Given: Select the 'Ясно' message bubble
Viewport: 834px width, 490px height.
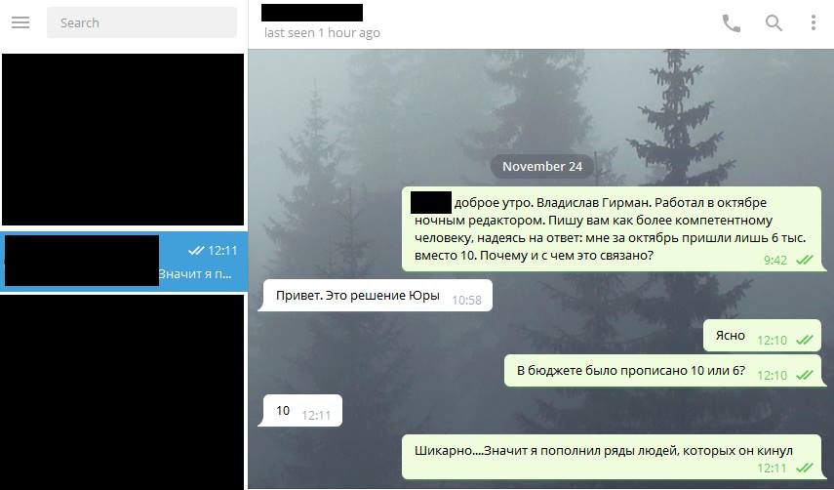Looking at the screenshot, I should pyautogui.click(x=762, y=336).
